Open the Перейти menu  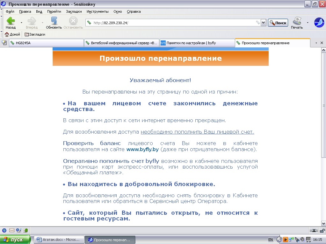54,12
